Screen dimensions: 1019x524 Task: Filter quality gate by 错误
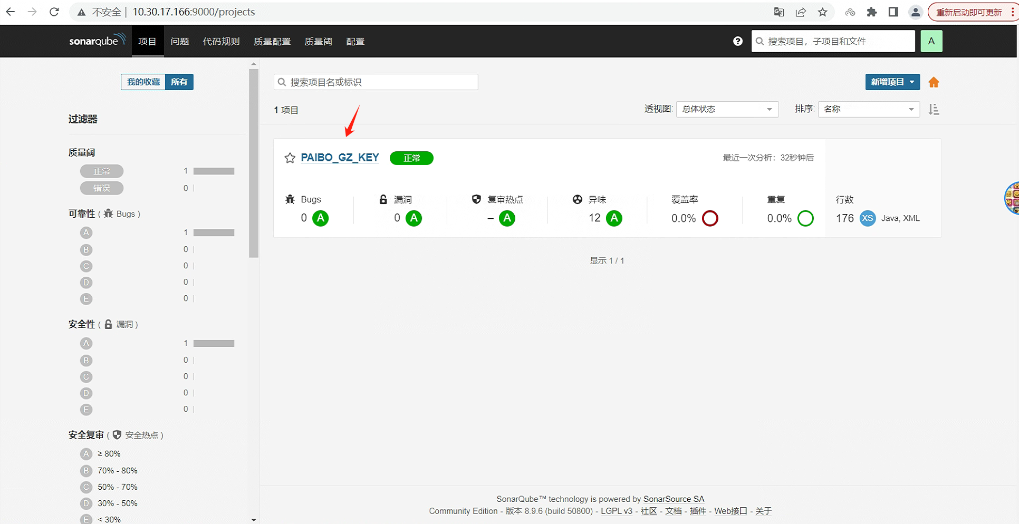(x=102, y=188)
